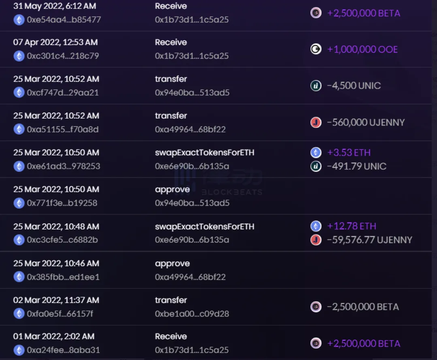Click the ETH icon next to +3.53 ETH

tap(315, 152)
